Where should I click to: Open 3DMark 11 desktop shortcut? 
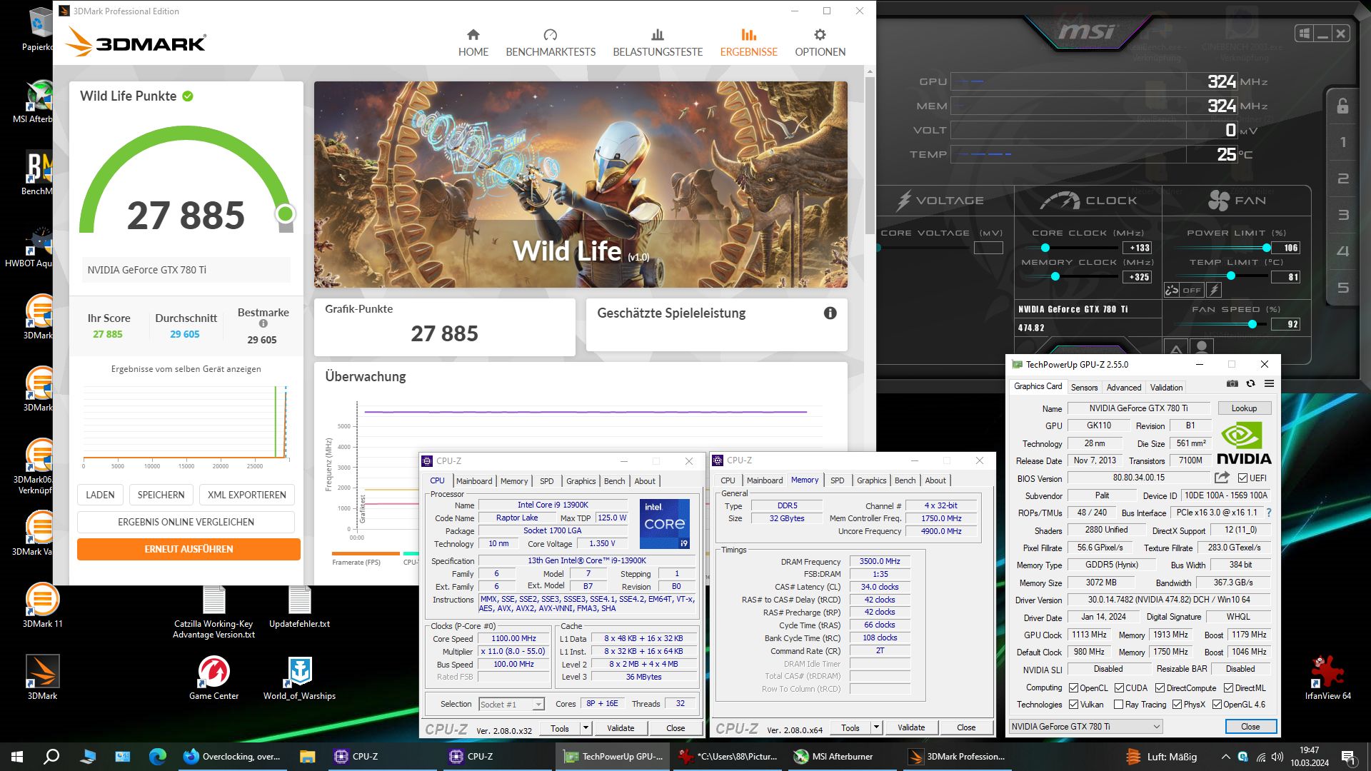(x=42, y=605)
